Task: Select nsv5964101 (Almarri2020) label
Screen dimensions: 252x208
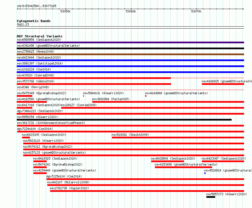Action: pos(103,93)
